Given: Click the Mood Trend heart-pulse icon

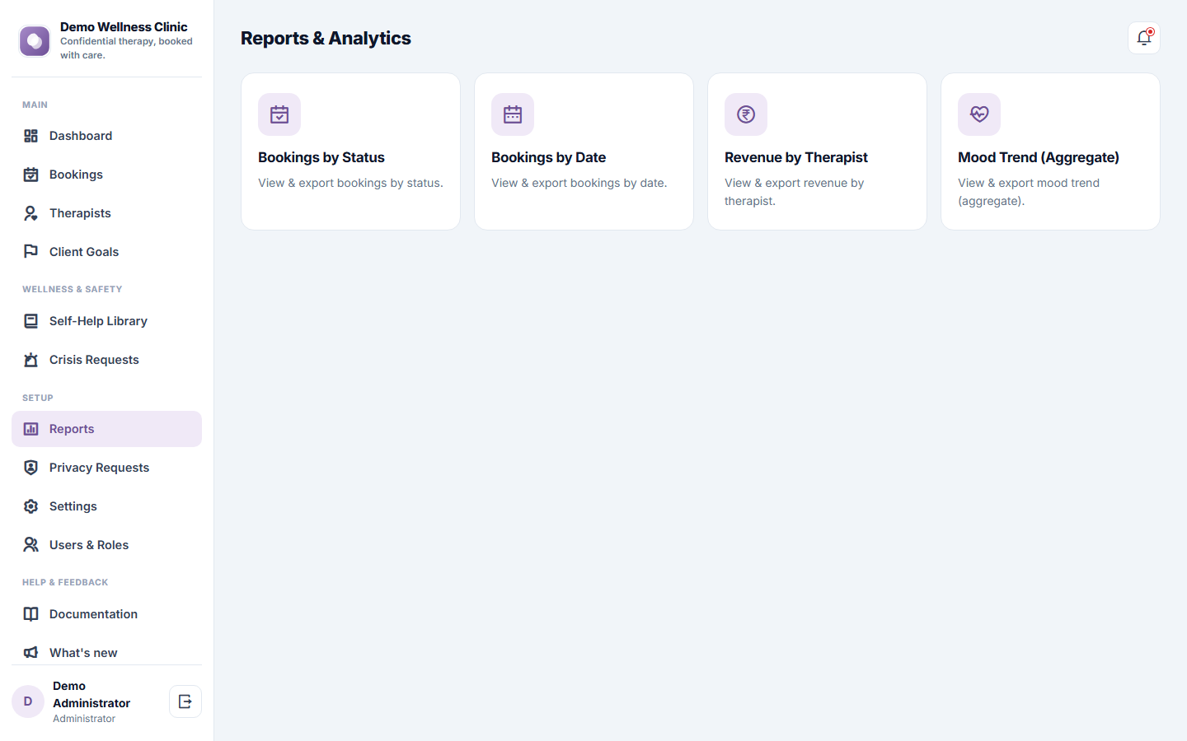Looking at the screenshot, I should point(979,114).
